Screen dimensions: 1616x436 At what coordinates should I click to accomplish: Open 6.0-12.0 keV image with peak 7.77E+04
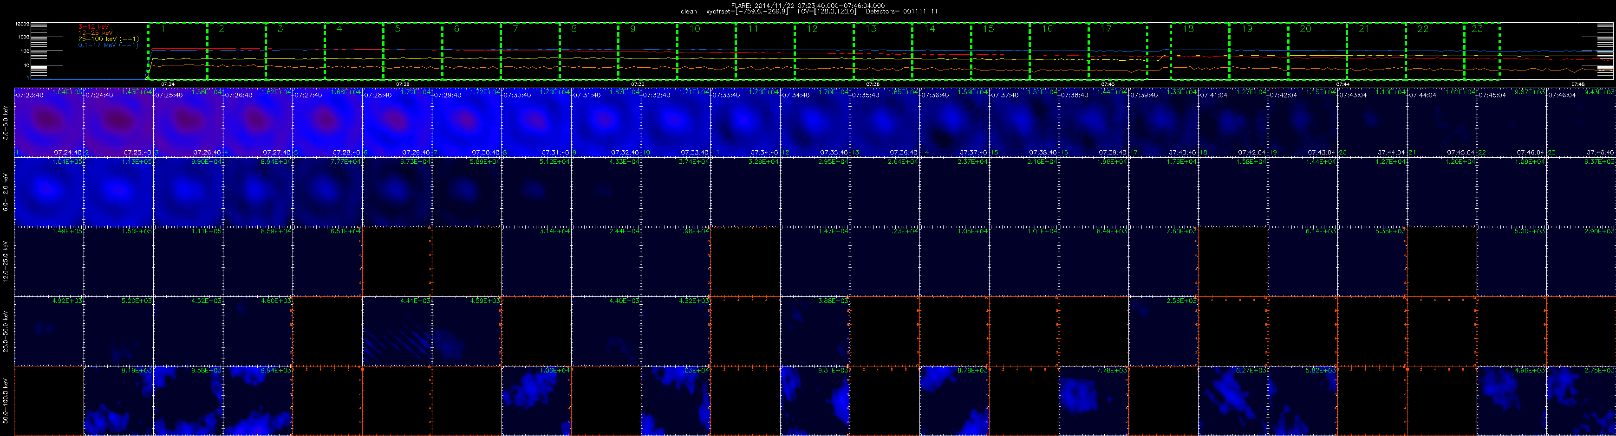click(327, 192)
